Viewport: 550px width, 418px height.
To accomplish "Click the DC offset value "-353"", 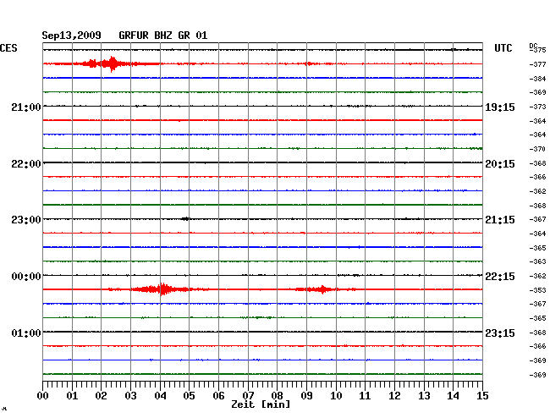I will (x=537, y=290).
